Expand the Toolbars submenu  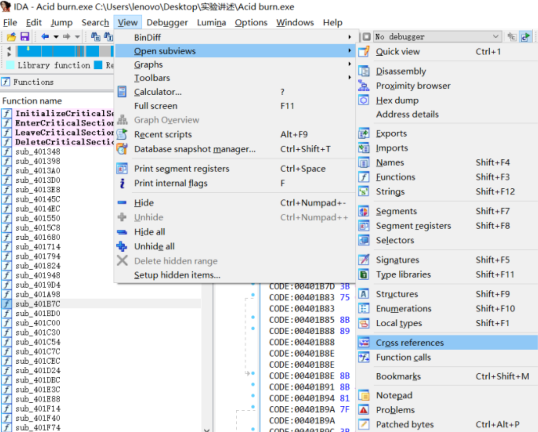click(x=235, y=78)
